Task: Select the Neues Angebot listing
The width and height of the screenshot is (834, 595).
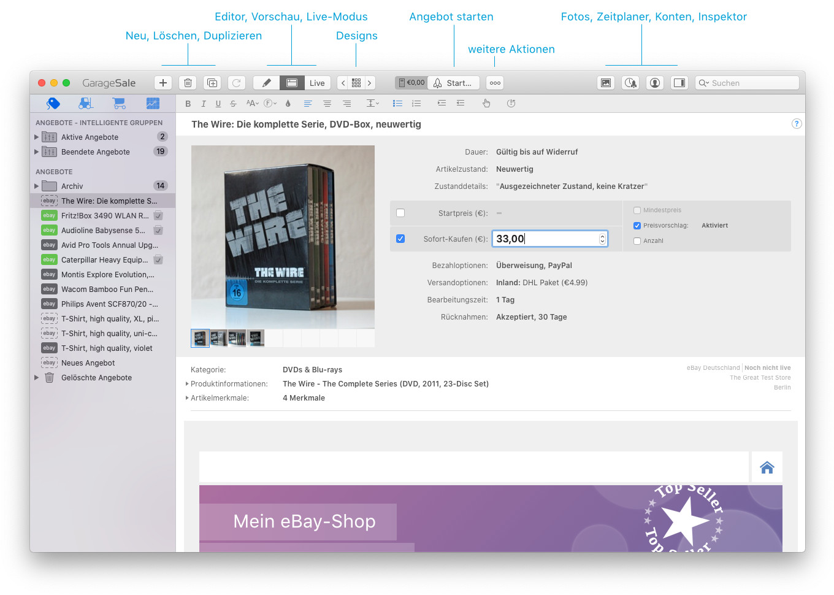Action: point(102,363)
